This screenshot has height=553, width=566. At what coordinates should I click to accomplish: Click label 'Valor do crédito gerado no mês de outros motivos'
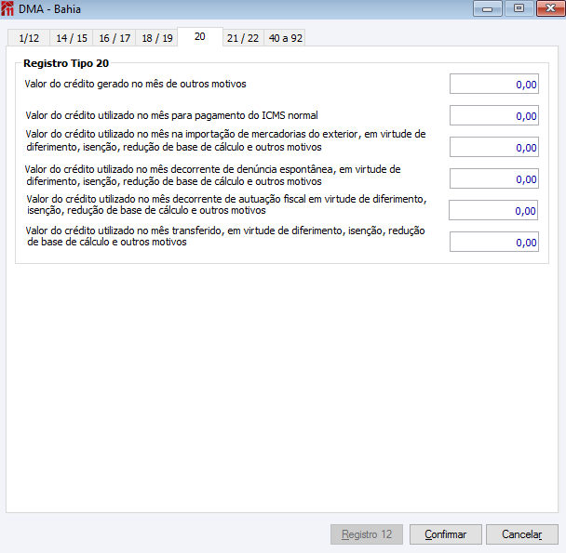[x=135, y=84]
